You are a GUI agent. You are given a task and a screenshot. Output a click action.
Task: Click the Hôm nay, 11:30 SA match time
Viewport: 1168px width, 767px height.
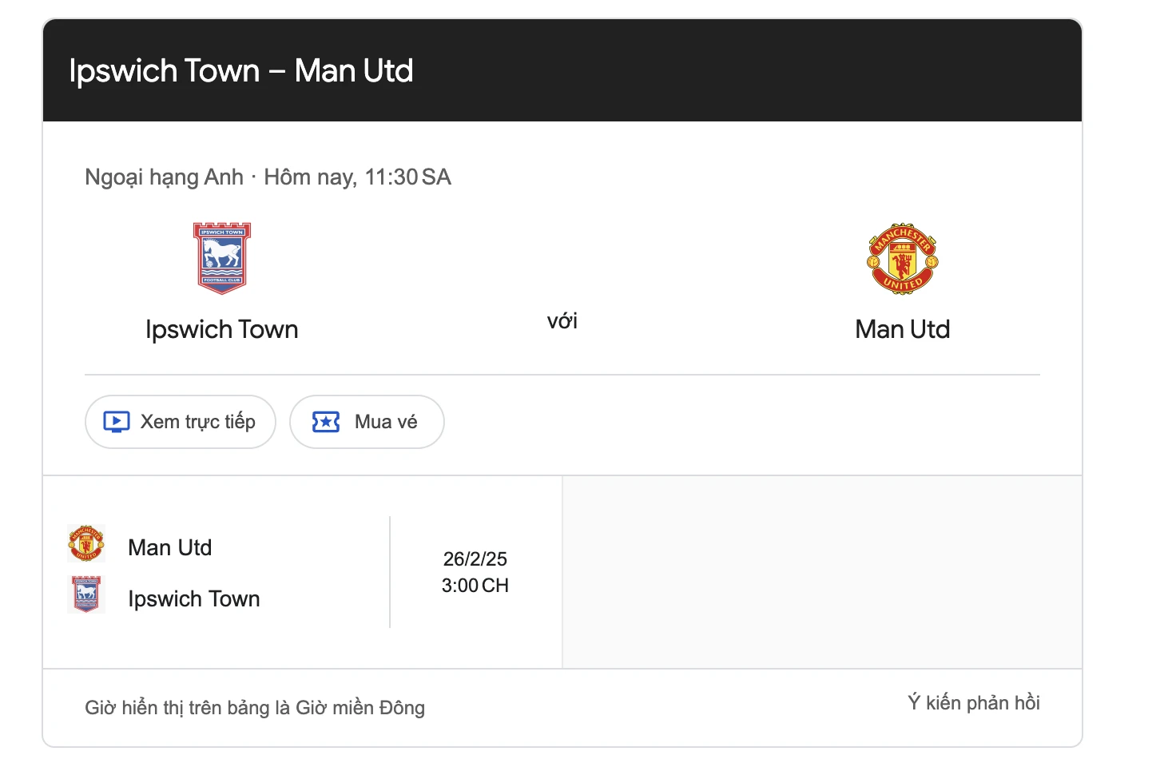[x=357, y=177]
